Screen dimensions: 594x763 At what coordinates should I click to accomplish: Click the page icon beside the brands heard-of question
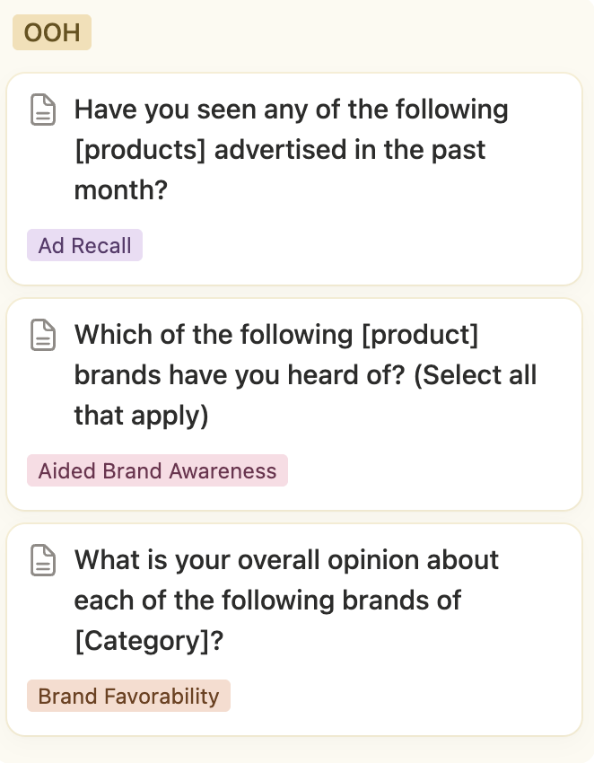(43, 336)
